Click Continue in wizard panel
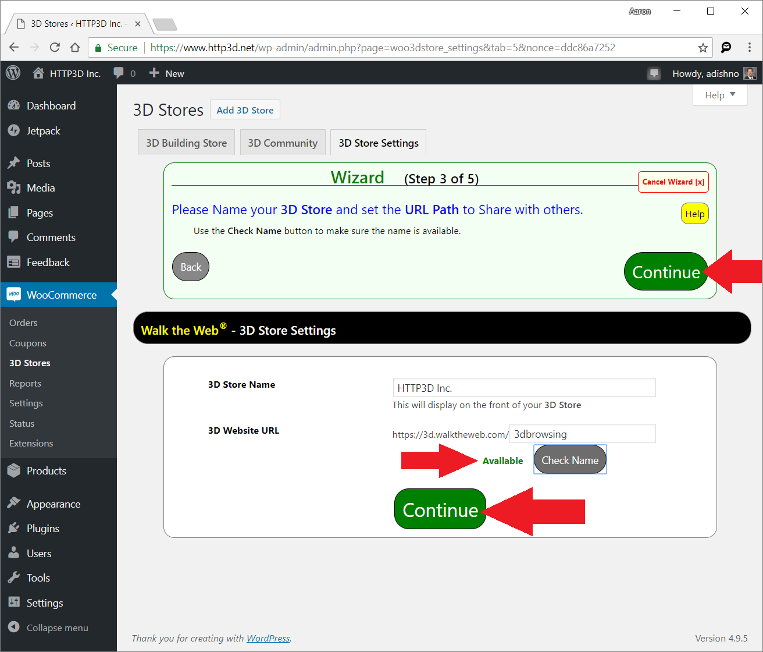Viewport: 763px width, 652px height. point(666,272)
